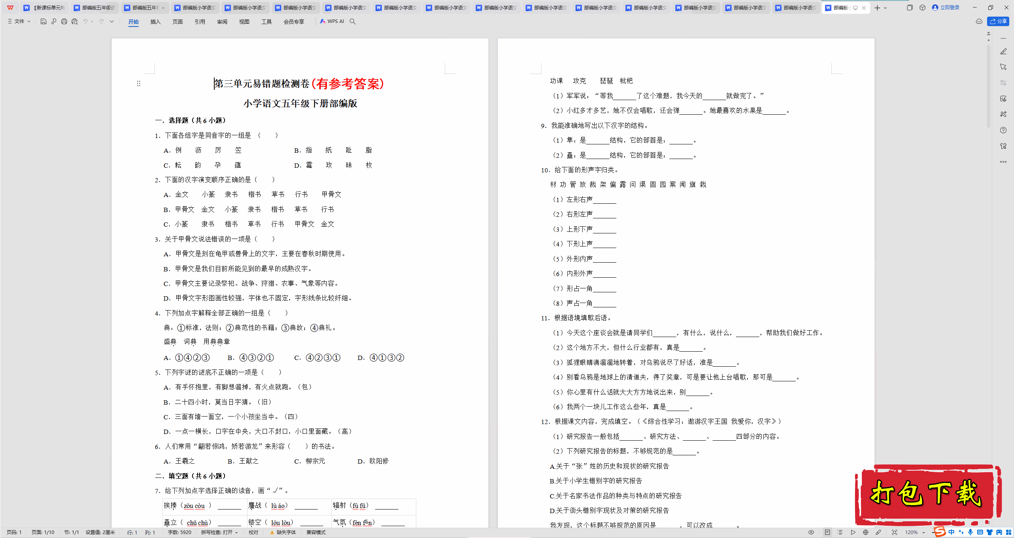This screenshot has width=1014, height=538.
Task: Open Sogou toolbox grid icon
Action: [1008, 532]
